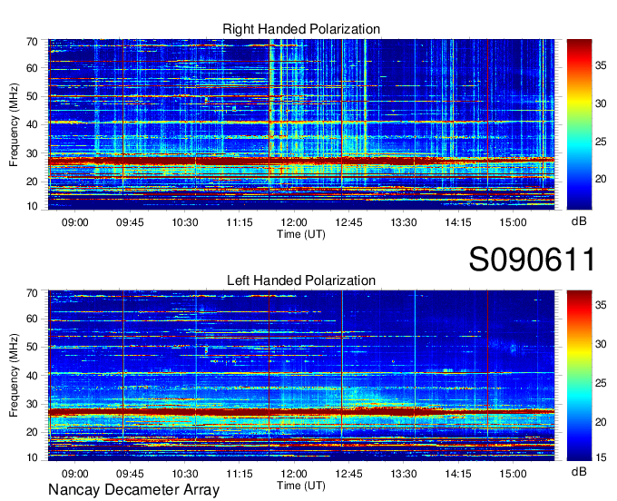Viewport: 617px width, 501px height.
Task: Click the 'Left Handed Polarization' plot title
Action: tap(301, 280)
